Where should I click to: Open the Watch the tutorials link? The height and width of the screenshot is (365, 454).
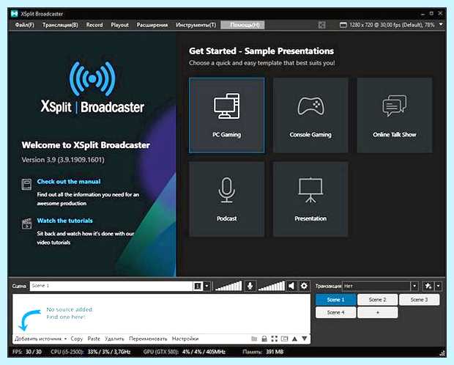(65, 221)
